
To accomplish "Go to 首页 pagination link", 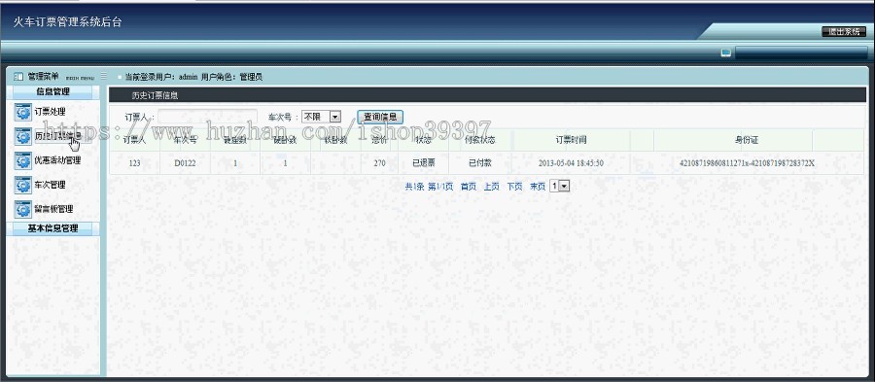I will coord(469,187).
